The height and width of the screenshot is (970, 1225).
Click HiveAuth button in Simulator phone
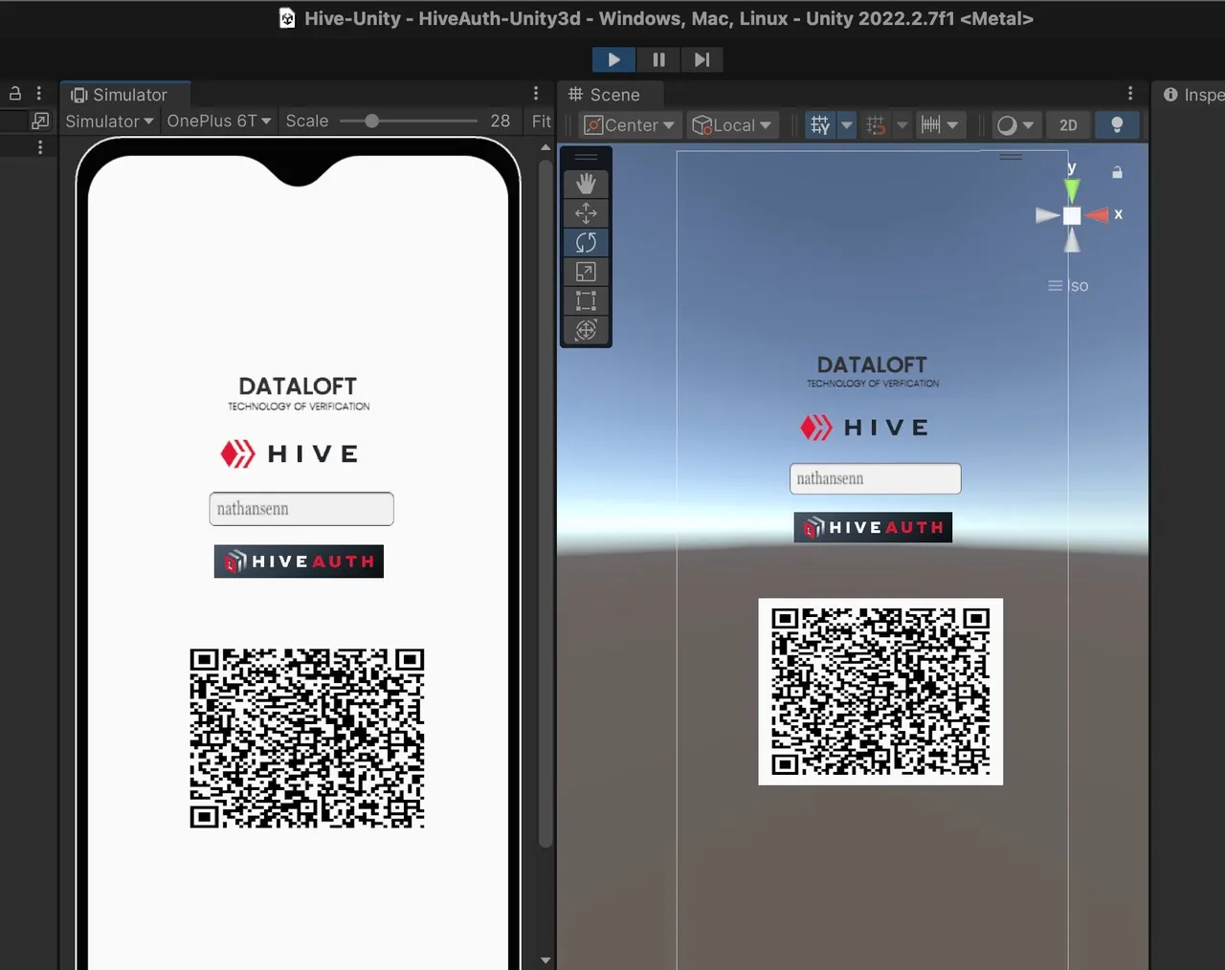pos(299,562)
